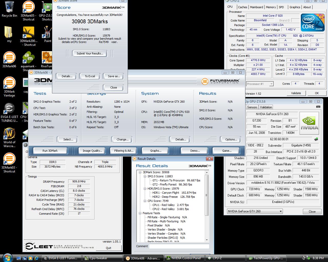
Task: Open Image Quality settings button
Action: pos(92,151)
